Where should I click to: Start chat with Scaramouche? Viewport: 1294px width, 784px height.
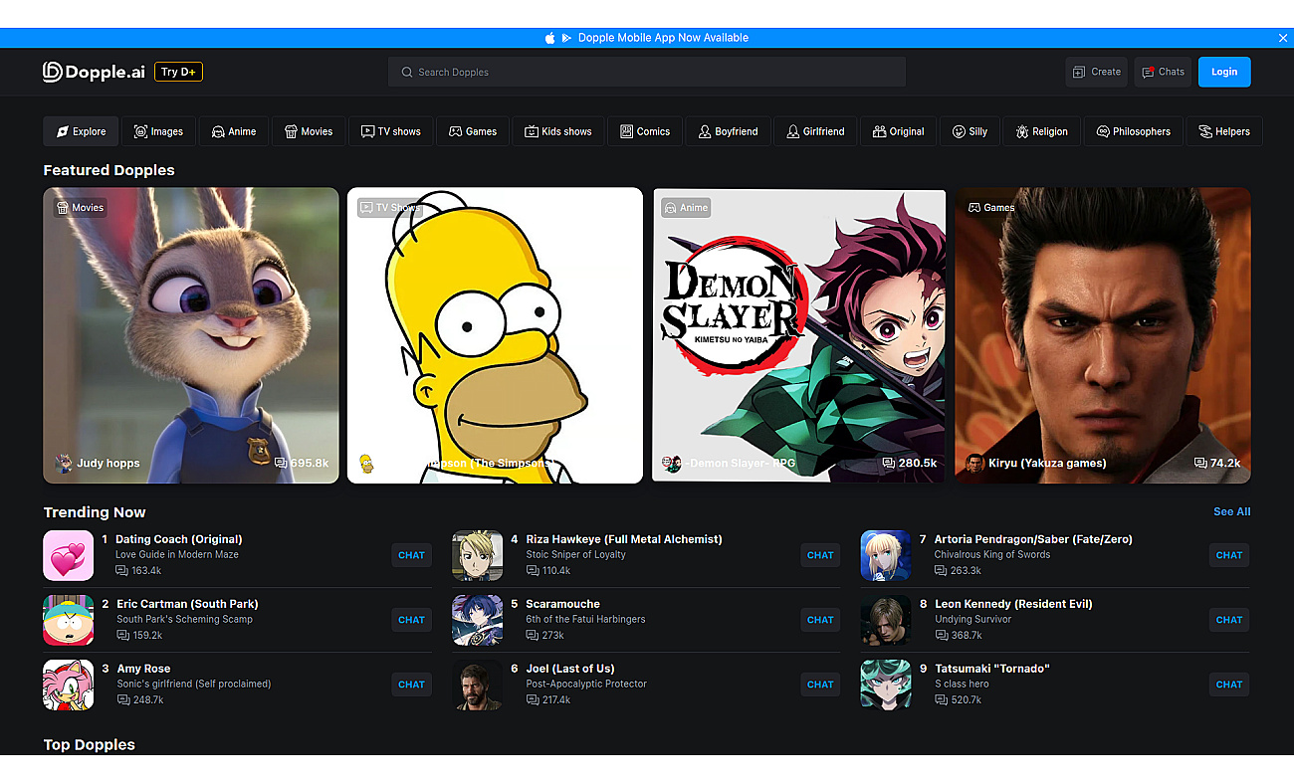pos(821,620)
